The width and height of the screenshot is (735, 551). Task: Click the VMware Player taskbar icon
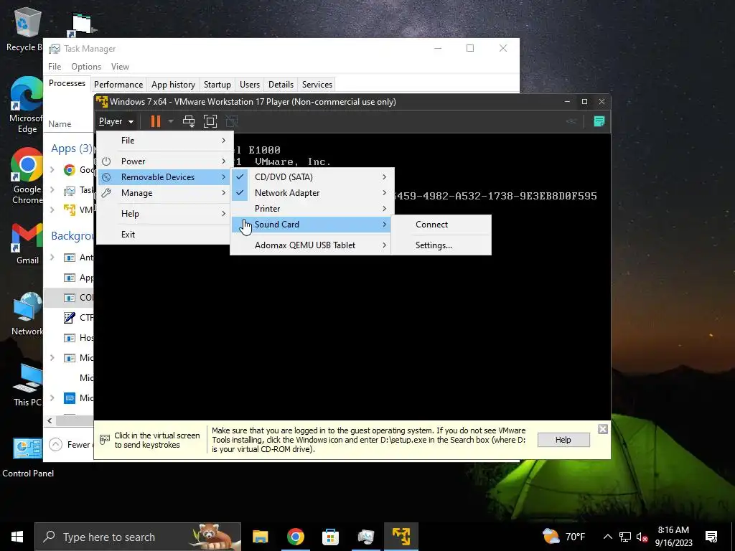[x=401, y=537]
